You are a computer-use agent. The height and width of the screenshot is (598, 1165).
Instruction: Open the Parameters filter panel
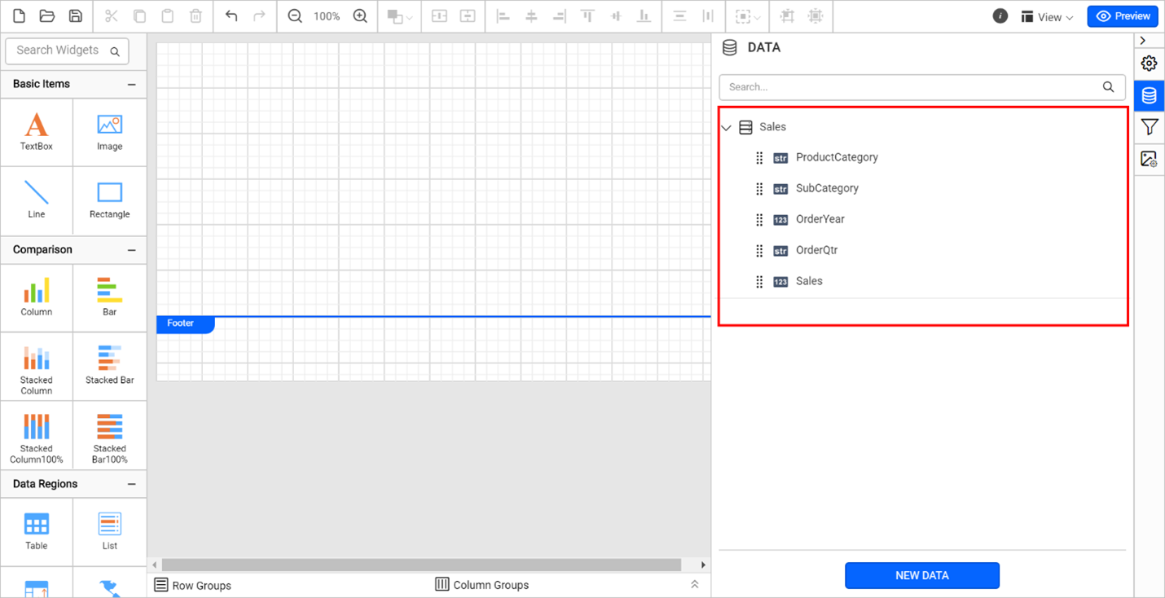point(1149,127)
